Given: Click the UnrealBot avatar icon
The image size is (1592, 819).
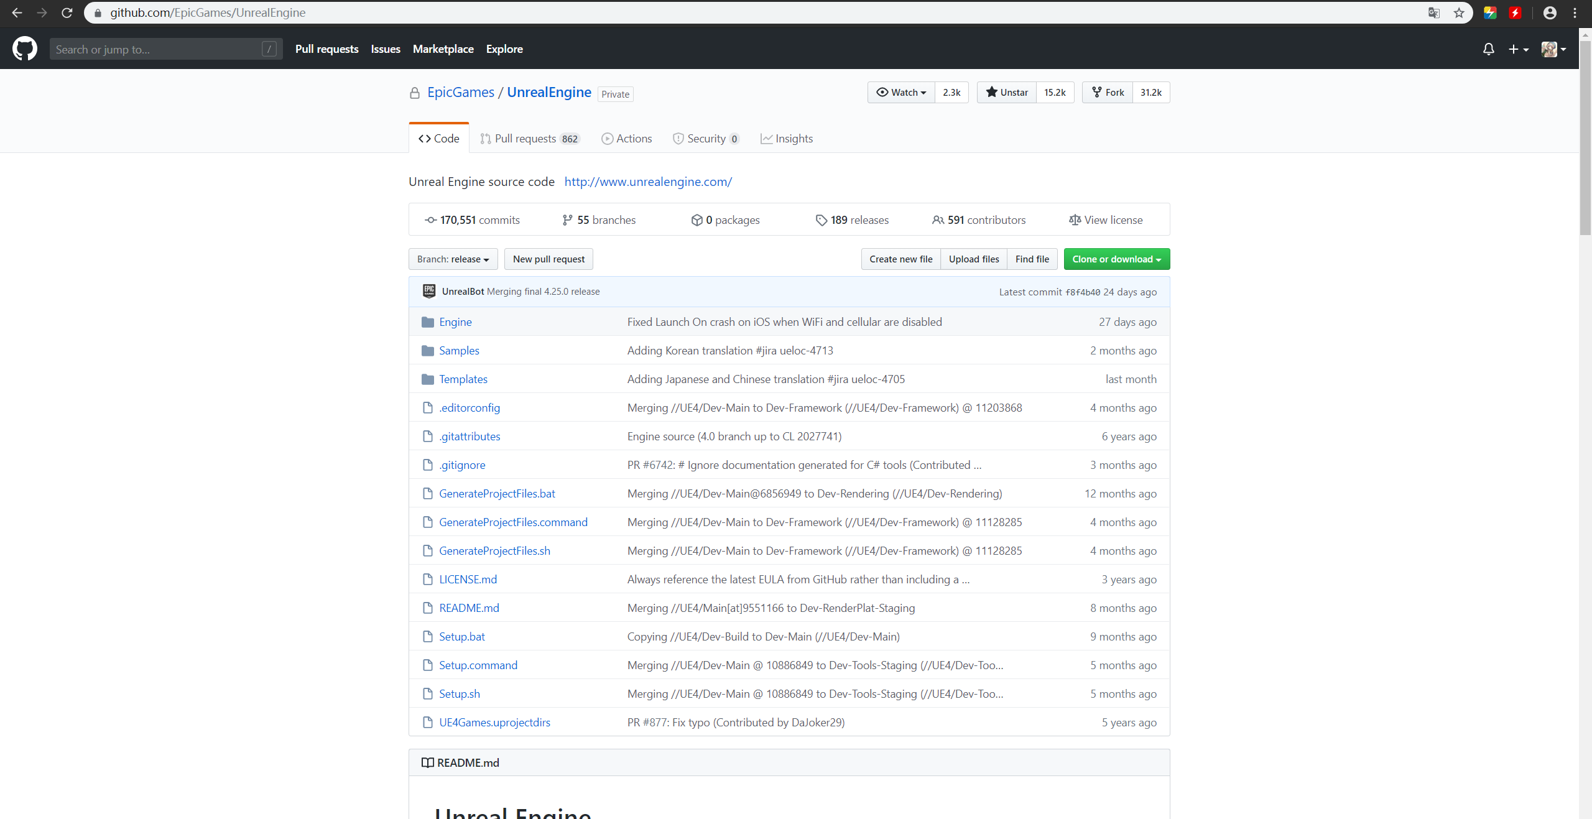Looking at the screenshot, I should click(x=429, y=292).
